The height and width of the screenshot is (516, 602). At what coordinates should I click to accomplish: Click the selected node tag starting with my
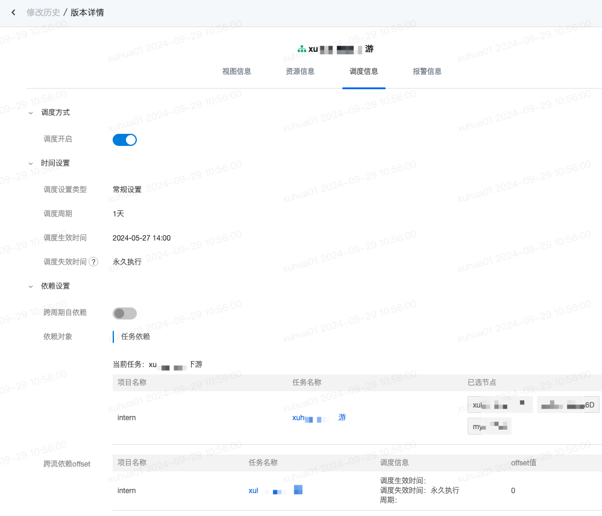pyautogui.click(x=489, y=426)
